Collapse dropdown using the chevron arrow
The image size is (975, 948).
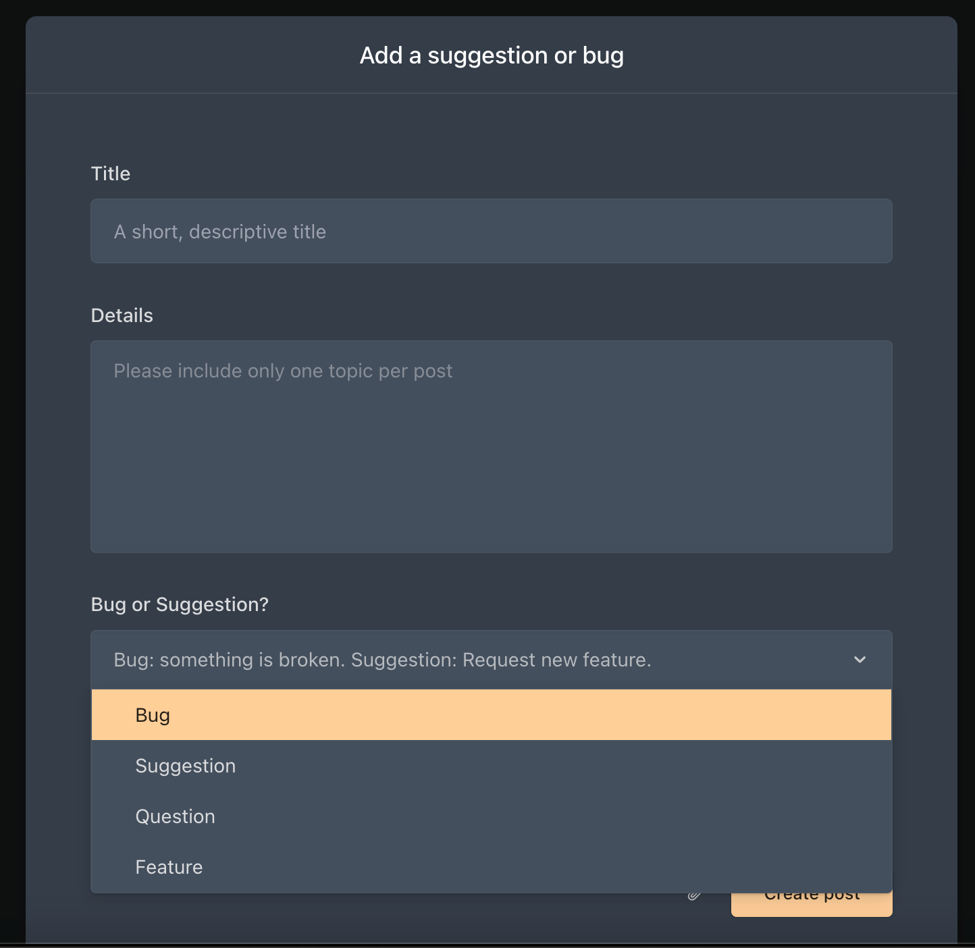point(860,660)
